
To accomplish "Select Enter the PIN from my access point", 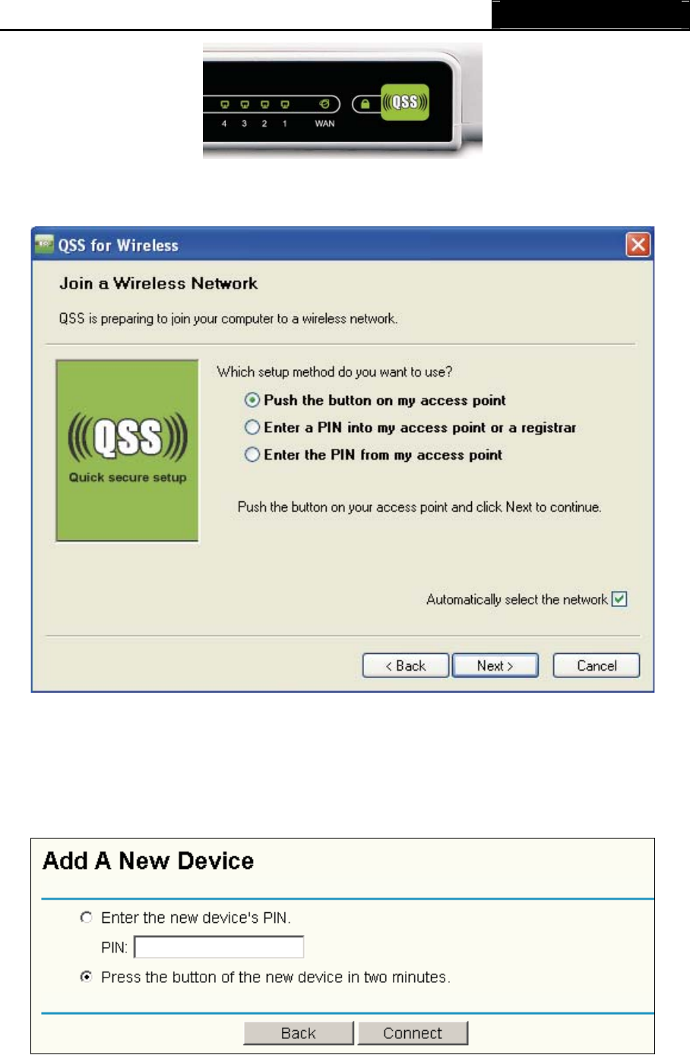I will pos(252,455).
